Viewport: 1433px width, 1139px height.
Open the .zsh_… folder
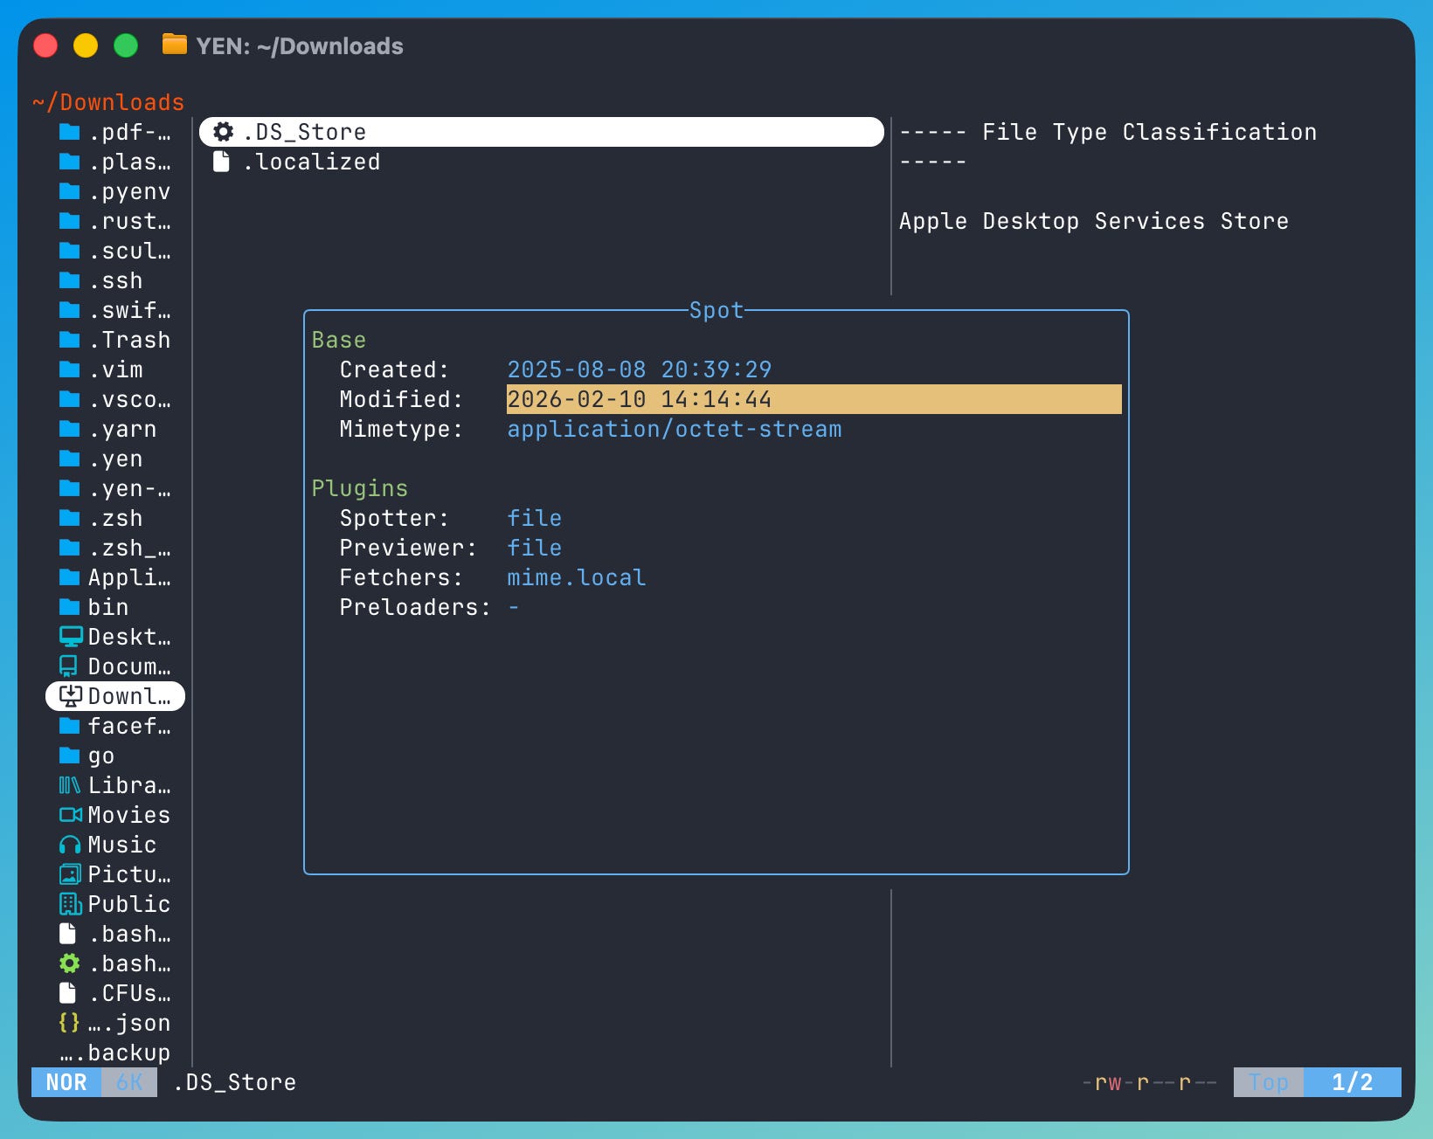coord(115,548)
